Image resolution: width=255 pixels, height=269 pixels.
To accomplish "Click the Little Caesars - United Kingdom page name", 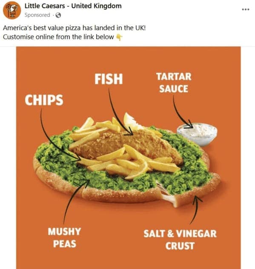I will 73,6.
